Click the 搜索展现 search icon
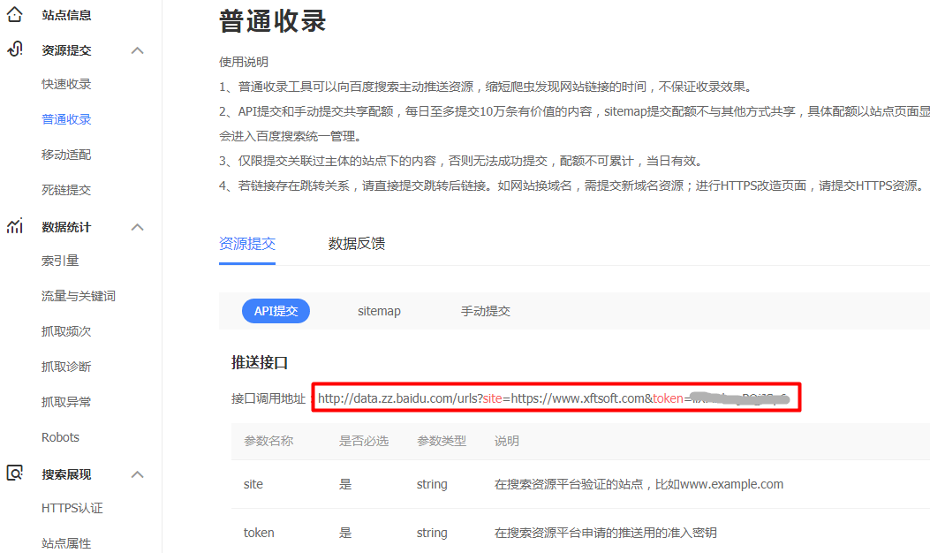The height and width of the screenshot is (553, 930). click(15, 473)
